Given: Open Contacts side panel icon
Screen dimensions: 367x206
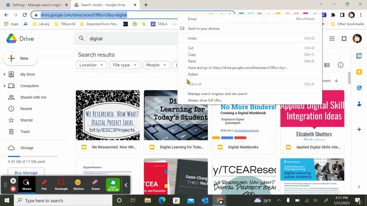Looking at the screenshot, I should (359, 104).
